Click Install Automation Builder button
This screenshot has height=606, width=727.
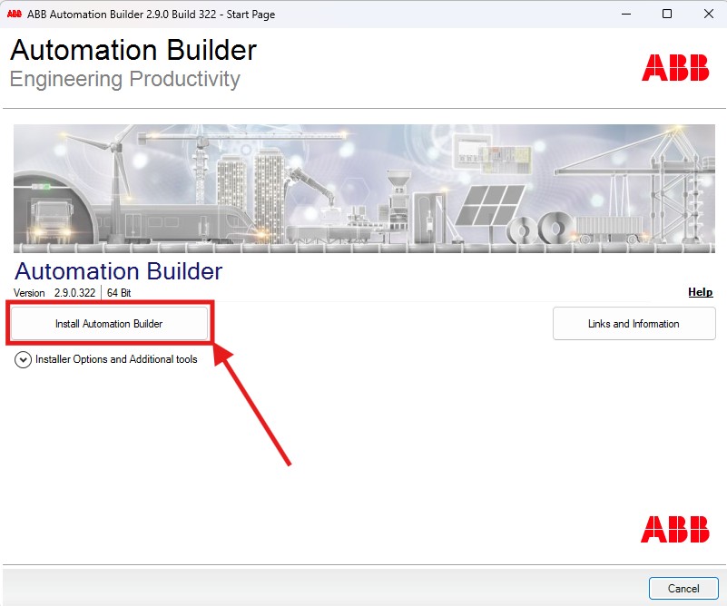[109, 323]
